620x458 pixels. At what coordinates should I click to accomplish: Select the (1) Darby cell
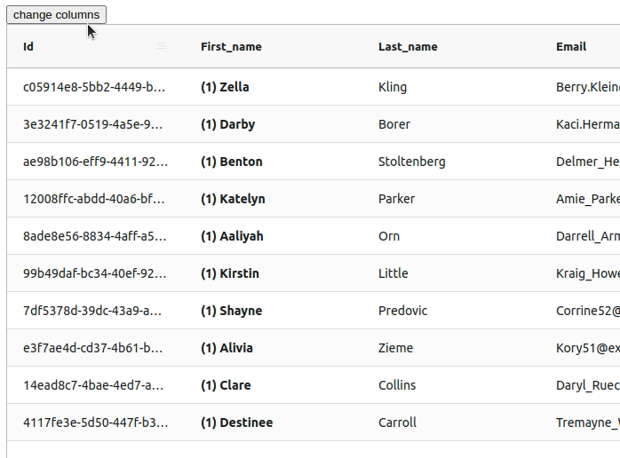click(x=274, y=124)
